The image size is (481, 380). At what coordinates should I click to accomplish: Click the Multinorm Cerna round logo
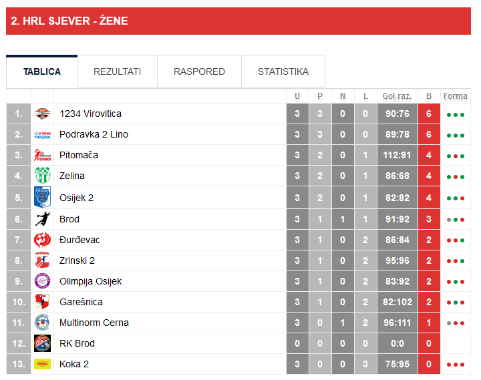pos(42,323)
